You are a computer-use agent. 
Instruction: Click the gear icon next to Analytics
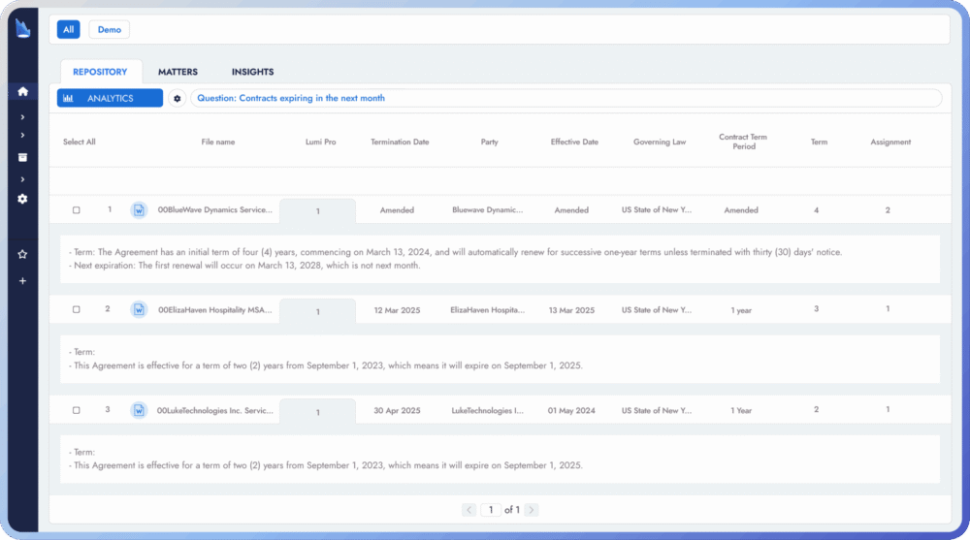pos(177,98)
